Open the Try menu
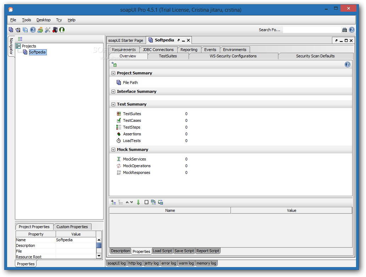This screenshot has width=366, height=277. 59,20
